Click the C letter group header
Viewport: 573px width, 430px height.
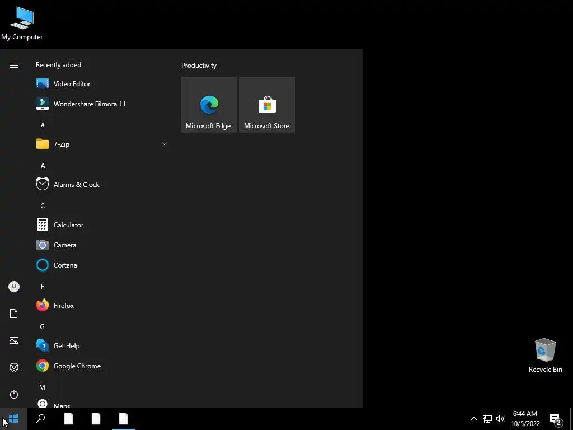tap(43, 205)
